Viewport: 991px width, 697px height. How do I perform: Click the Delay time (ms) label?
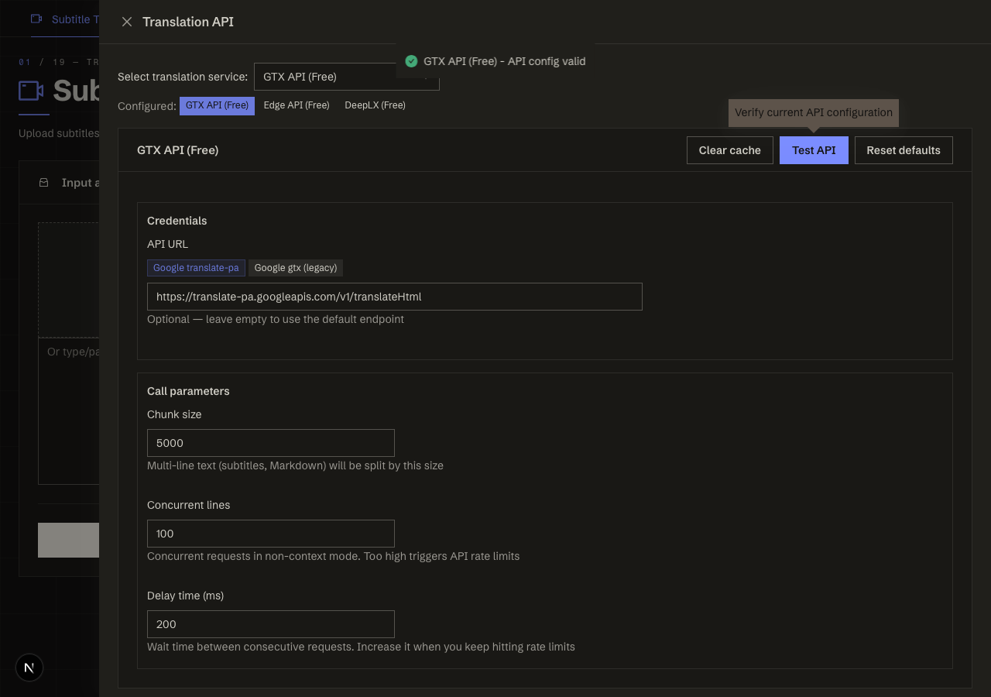tap(186, 596)
